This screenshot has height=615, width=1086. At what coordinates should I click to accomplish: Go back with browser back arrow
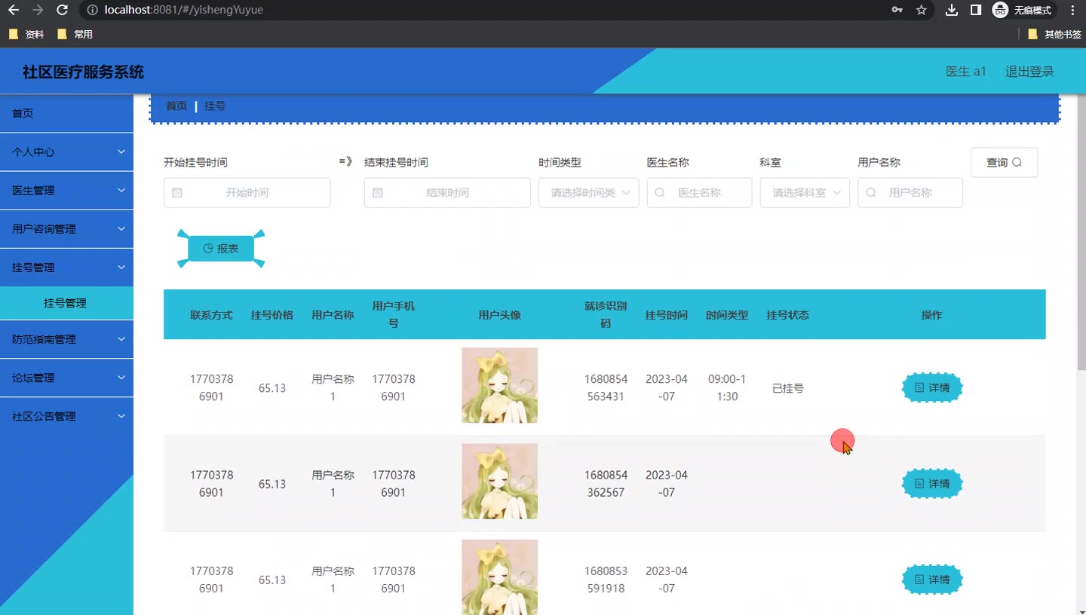pos(14,10)
